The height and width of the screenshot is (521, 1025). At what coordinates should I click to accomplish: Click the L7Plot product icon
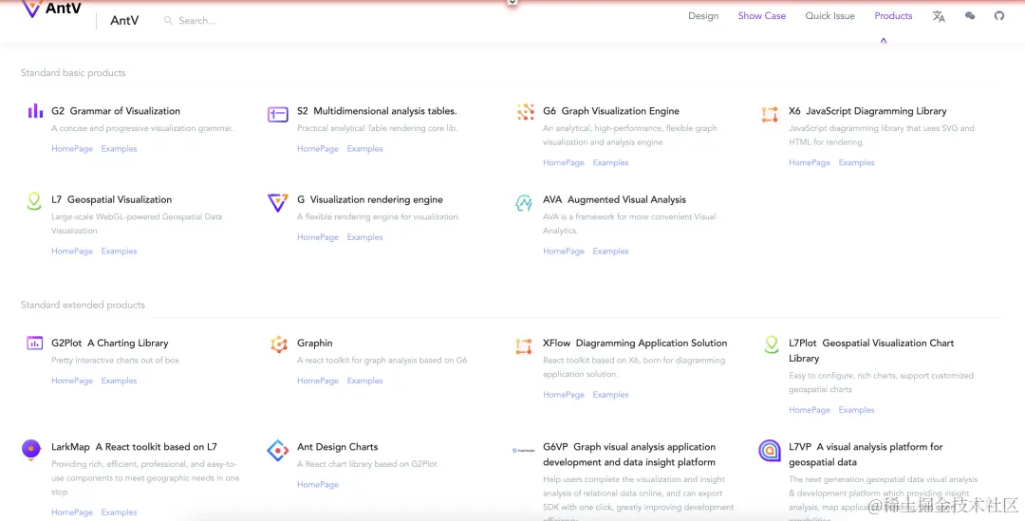click(772, 344)
